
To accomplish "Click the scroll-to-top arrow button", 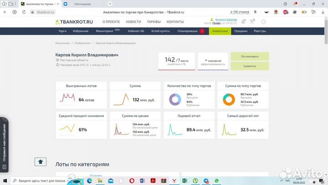I will [x=41, y=161].
